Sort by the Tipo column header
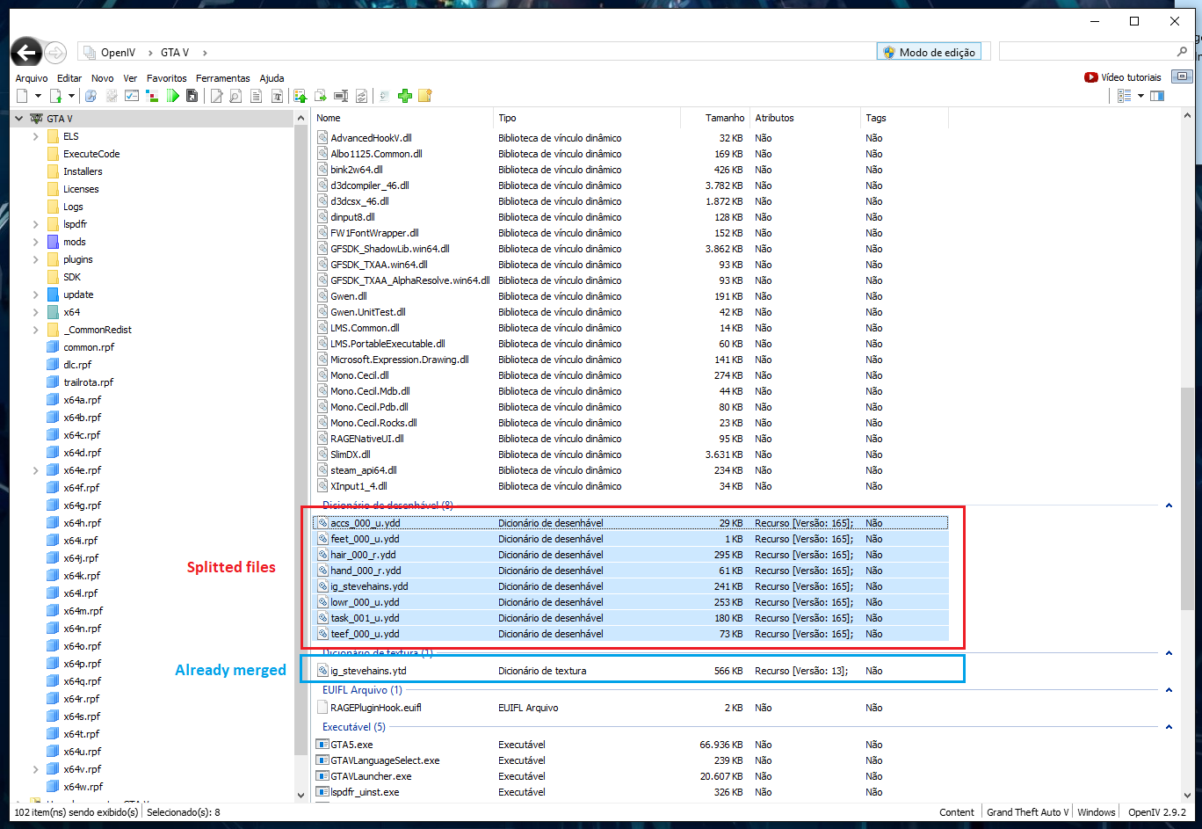This screenshot has width=1202, height=829. pyautogui.click(x=587, y=118)
